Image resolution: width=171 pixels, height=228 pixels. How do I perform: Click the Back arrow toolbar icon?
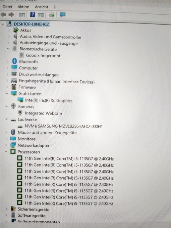coord(3,14)
